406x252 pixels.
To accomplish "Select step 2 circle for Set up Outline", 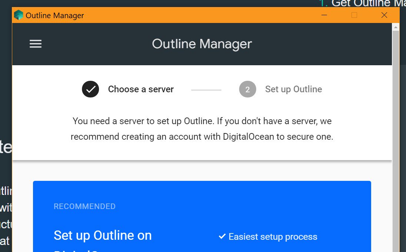I will (x=248, y=89).
